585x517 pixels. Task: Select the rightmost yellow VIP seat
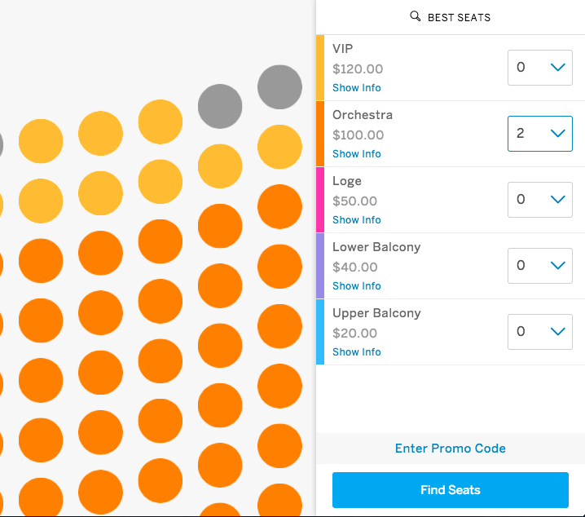279,147
